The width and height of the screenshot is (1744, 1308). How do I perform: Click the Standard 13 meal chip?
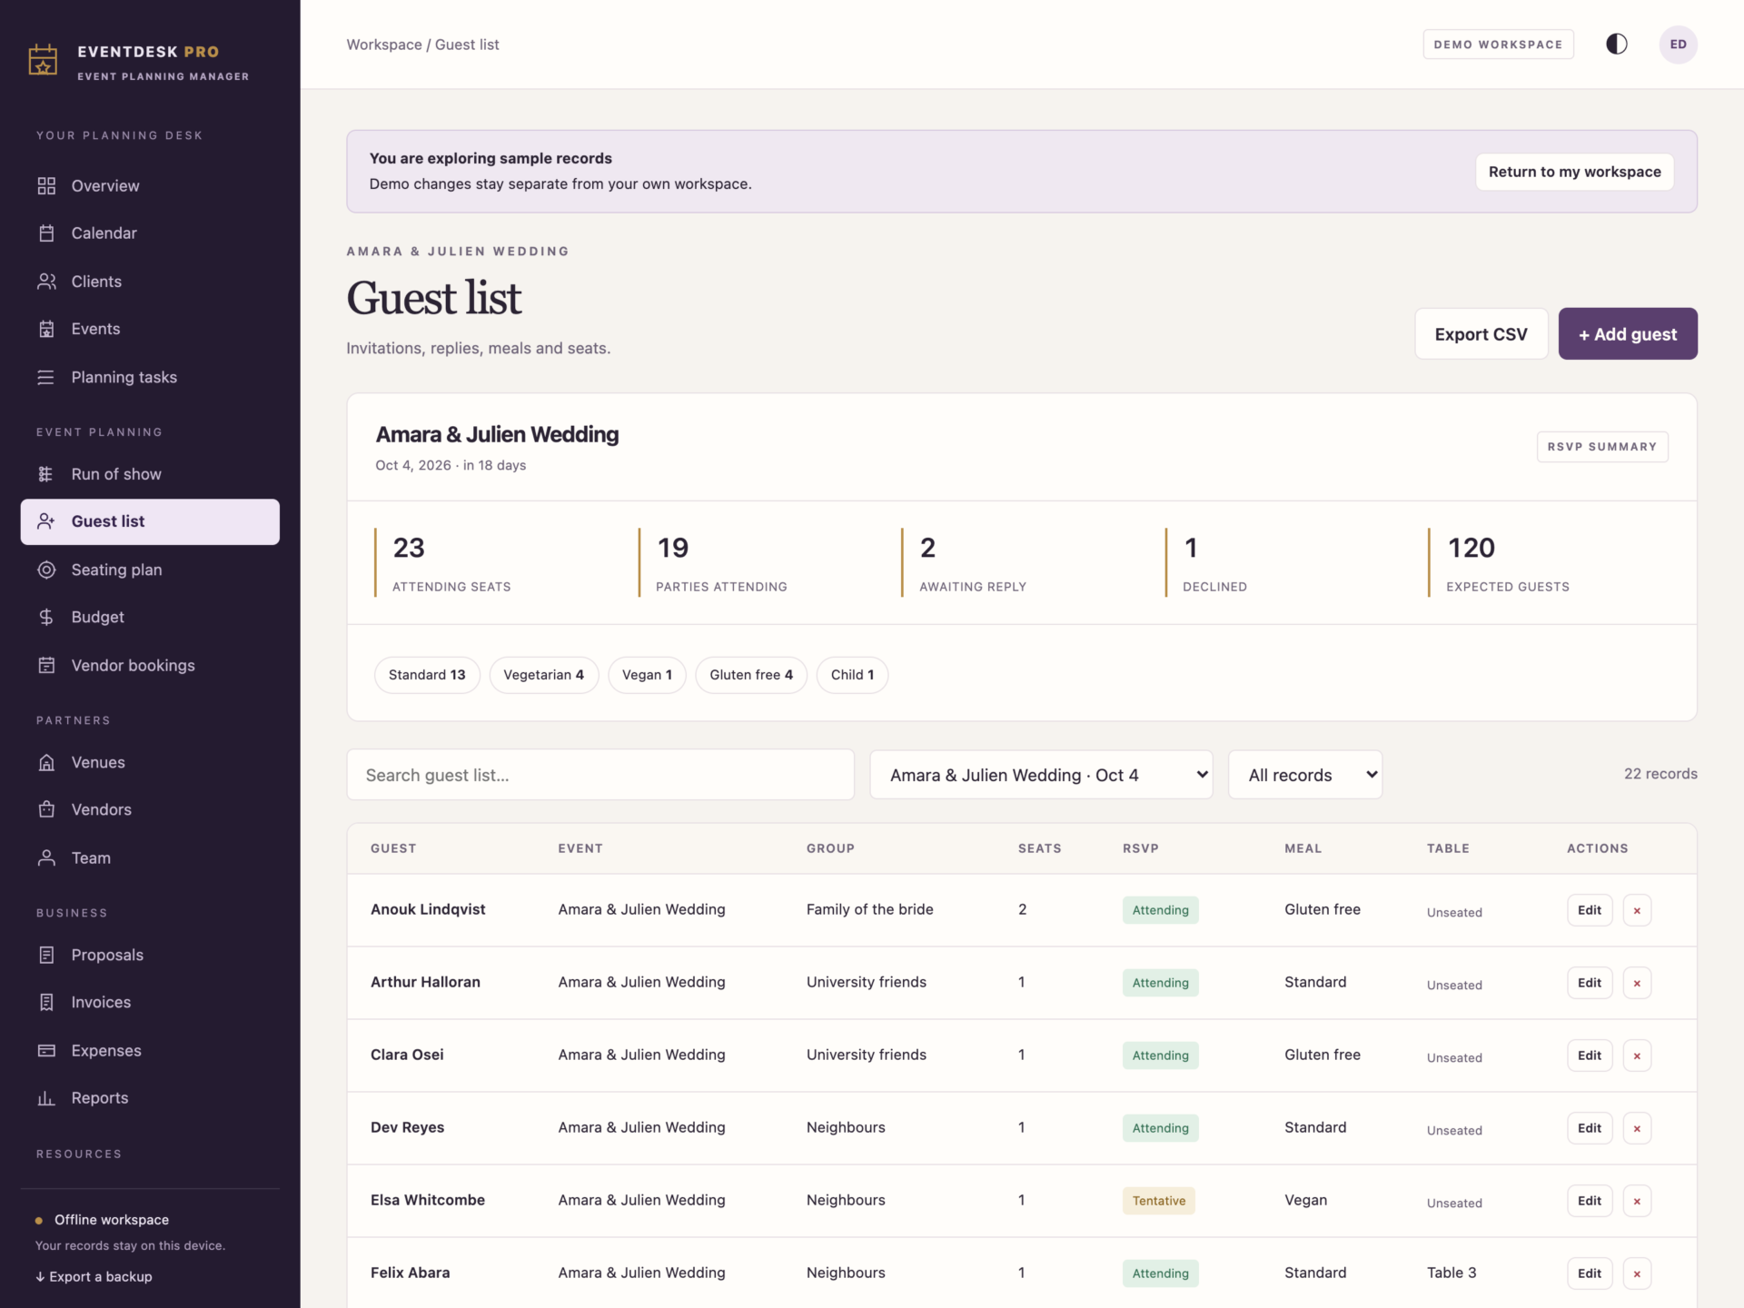(x=427, y=675)
